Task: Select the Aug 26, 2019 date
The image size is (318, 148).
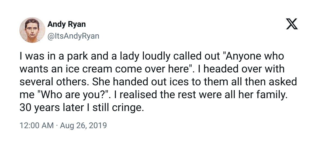Action: (83, 125)
